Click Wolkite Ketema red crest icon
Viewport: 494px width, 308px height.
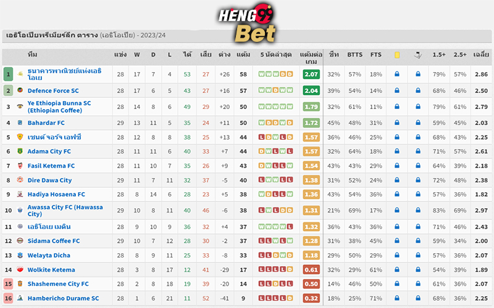pos(20,269)
